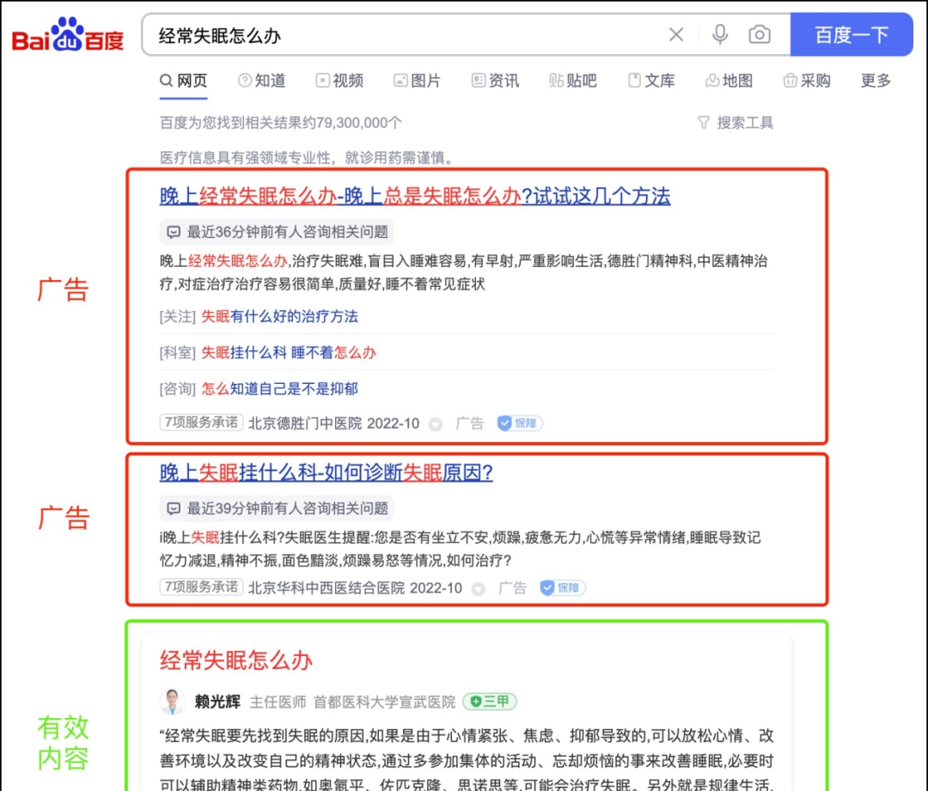Click doctor 赖光辉's avatar
928x791 pixels.
(172, 702)
